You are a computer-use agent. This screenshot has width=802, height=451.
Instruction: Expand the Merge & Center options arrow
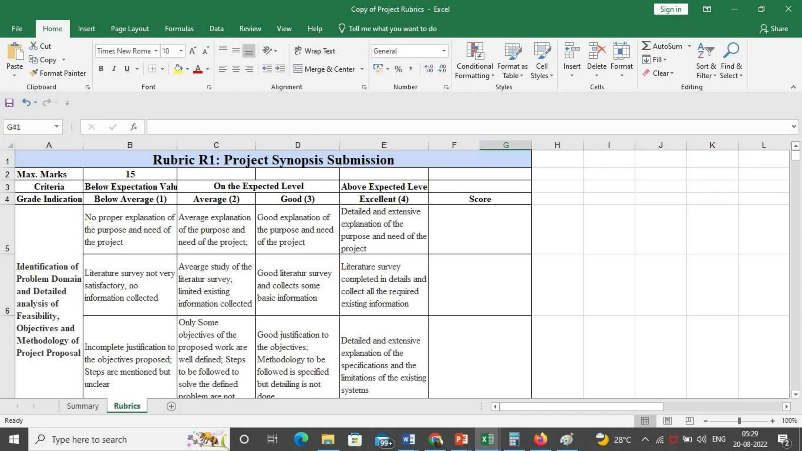pos(362,69)
